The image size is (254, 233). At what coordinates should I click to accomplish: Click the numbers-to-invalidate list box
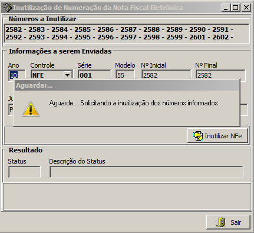127,34
